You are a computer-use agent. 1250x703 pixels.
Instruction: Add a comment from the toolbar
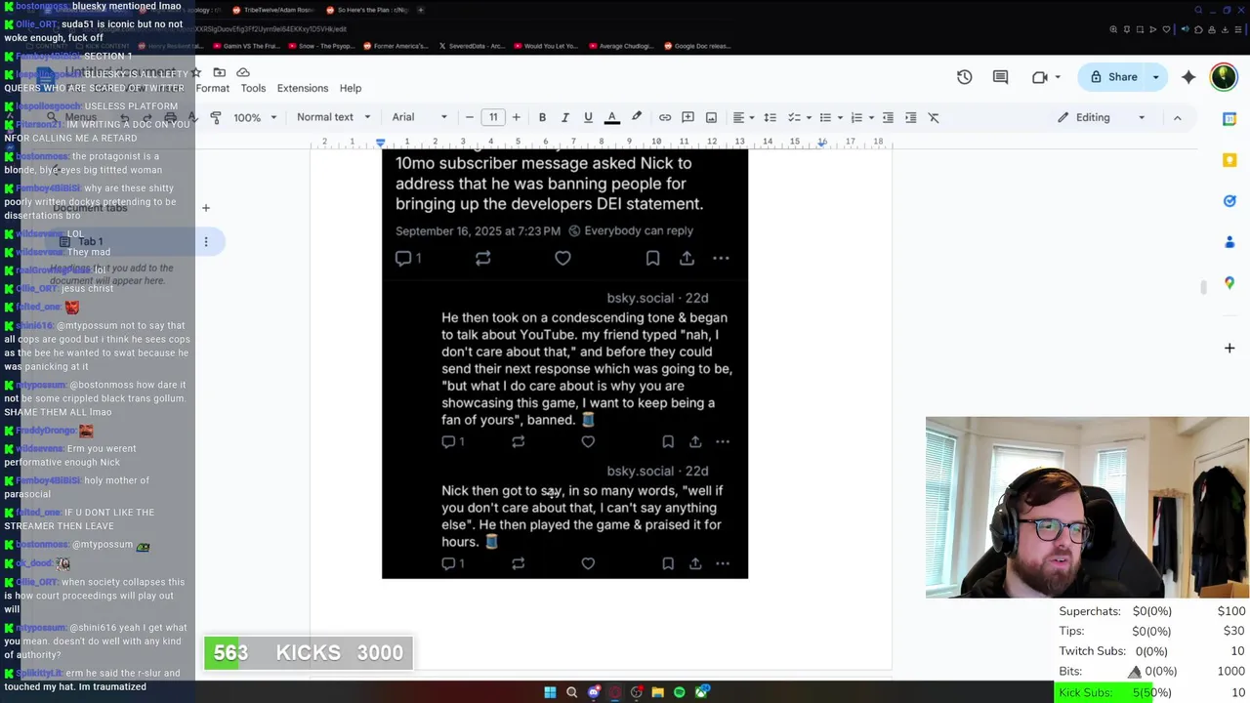click(x=687, y=117)
